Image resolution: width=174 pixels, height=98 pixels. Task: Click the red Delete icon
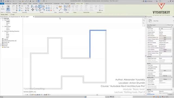(x=51, y=10)
